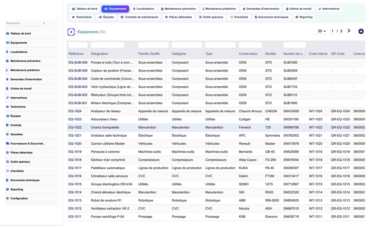Open equipment EQ-SUB-006 link
Viewport: 369px width, 228px height.
[x=78, y=63]
